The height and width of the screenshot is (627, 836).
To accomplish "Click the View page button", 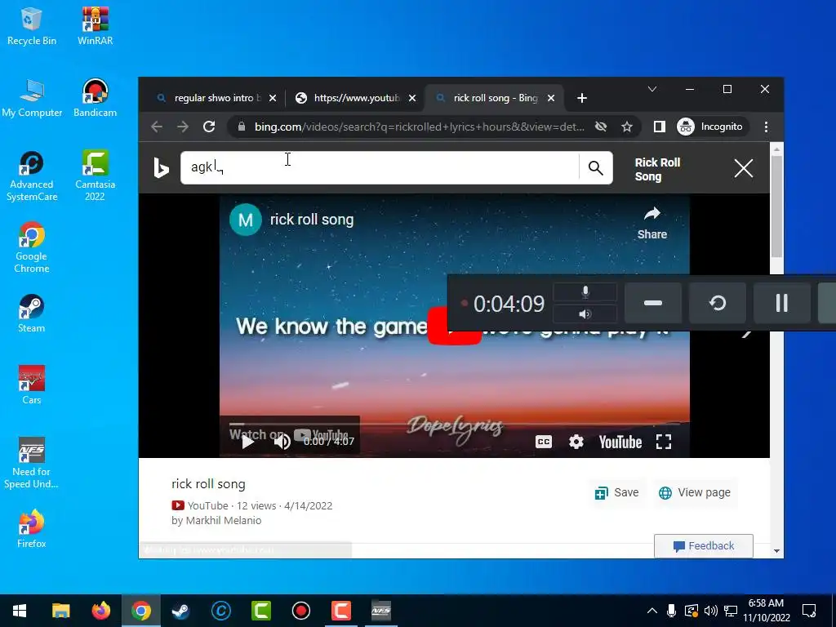I will [x=695, y=492].
